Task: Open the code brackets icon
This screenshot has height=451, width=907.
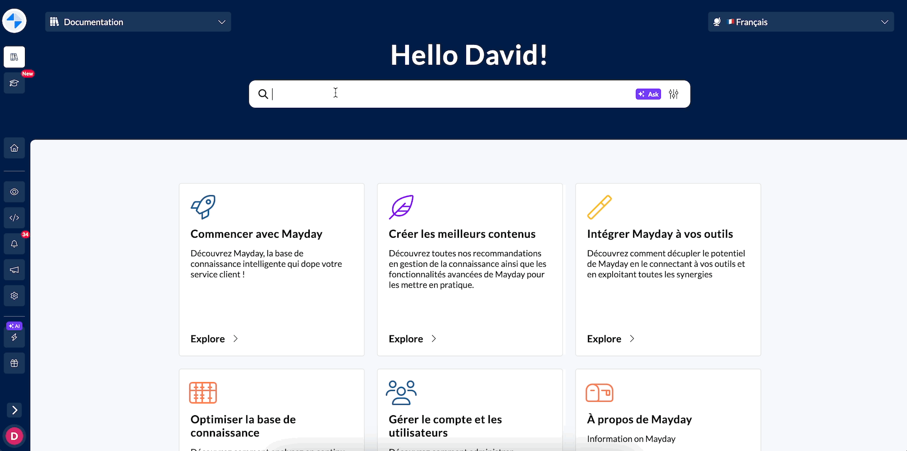Action: pyautogui.click(x=14, y=218)
